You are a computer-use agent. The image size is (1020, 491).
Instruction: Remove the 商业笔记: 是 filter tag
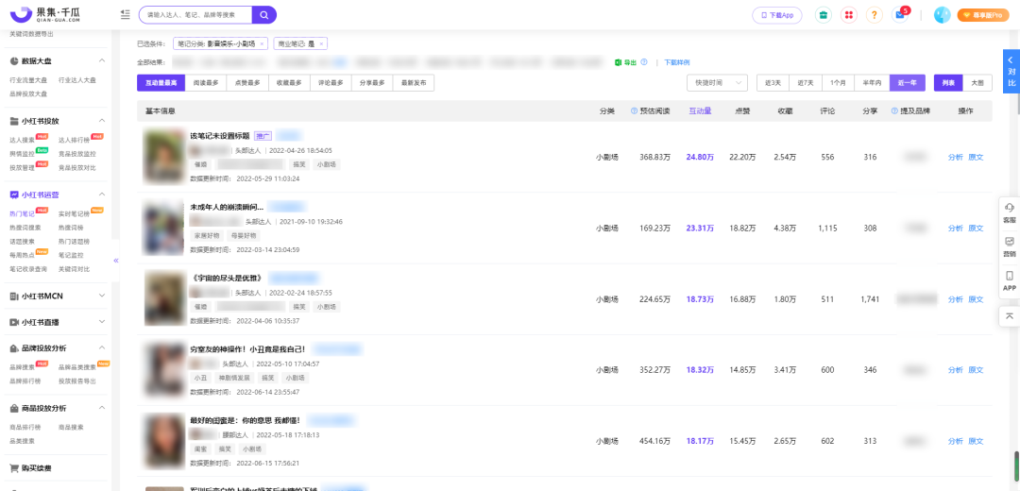[321, 43]
